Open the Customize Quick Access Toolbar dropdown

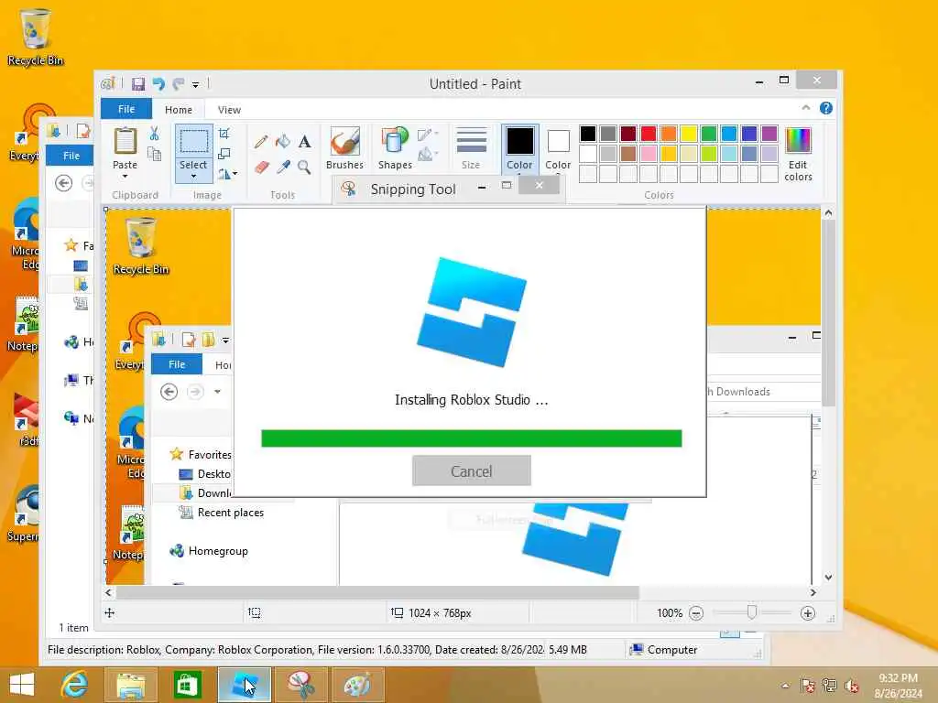click(x=196, y=85)
